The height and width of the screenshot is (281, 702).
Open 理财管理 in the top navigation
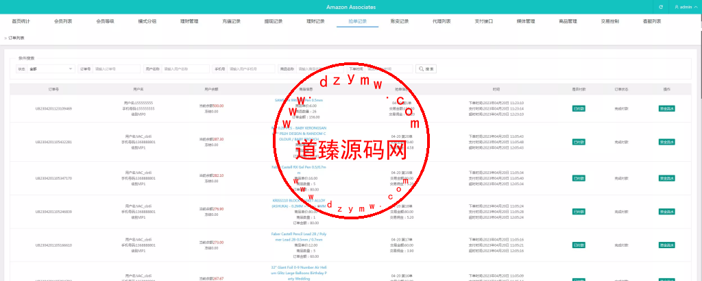(189, 21)
